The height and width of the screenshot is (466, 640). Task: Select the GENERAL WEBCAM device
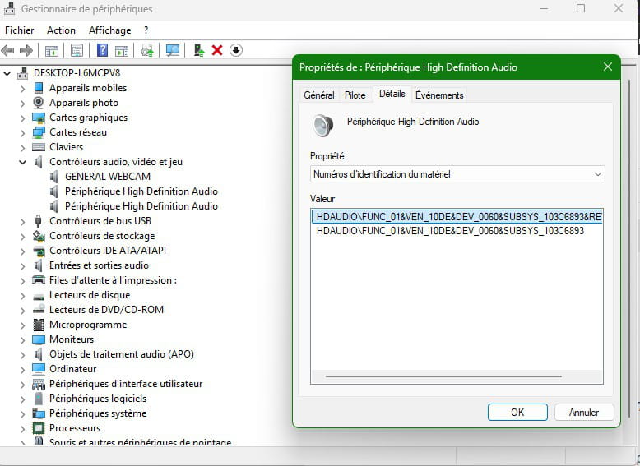coord(108,177)
